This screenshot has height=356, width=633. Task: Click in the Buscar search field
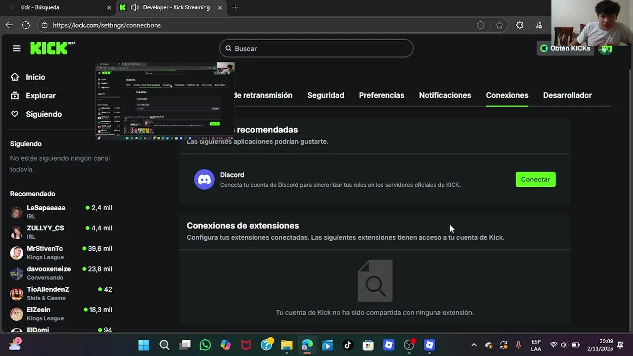(x=316, y=48)
